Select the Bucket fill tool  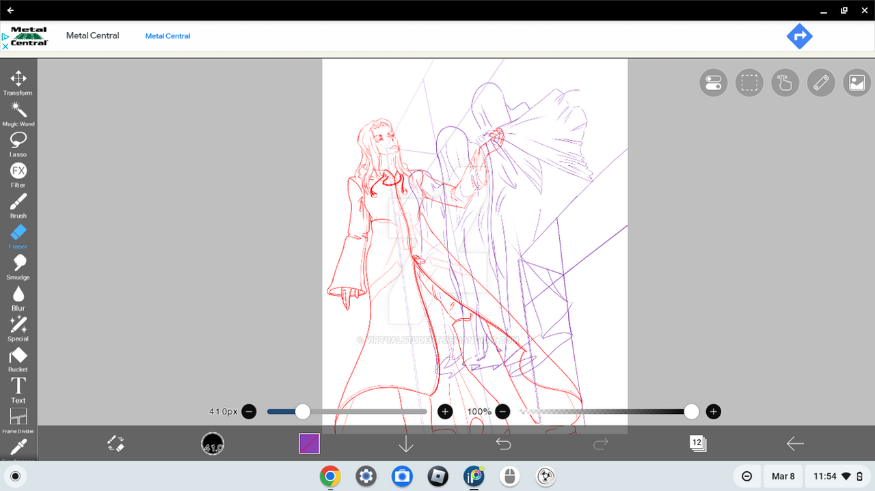pos(18,359)
